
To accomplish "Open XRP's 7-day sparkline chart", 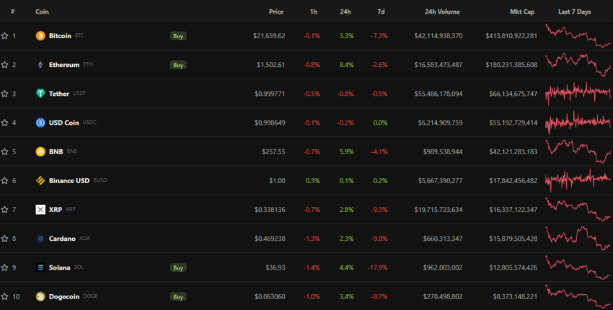I will pos(578,210).
